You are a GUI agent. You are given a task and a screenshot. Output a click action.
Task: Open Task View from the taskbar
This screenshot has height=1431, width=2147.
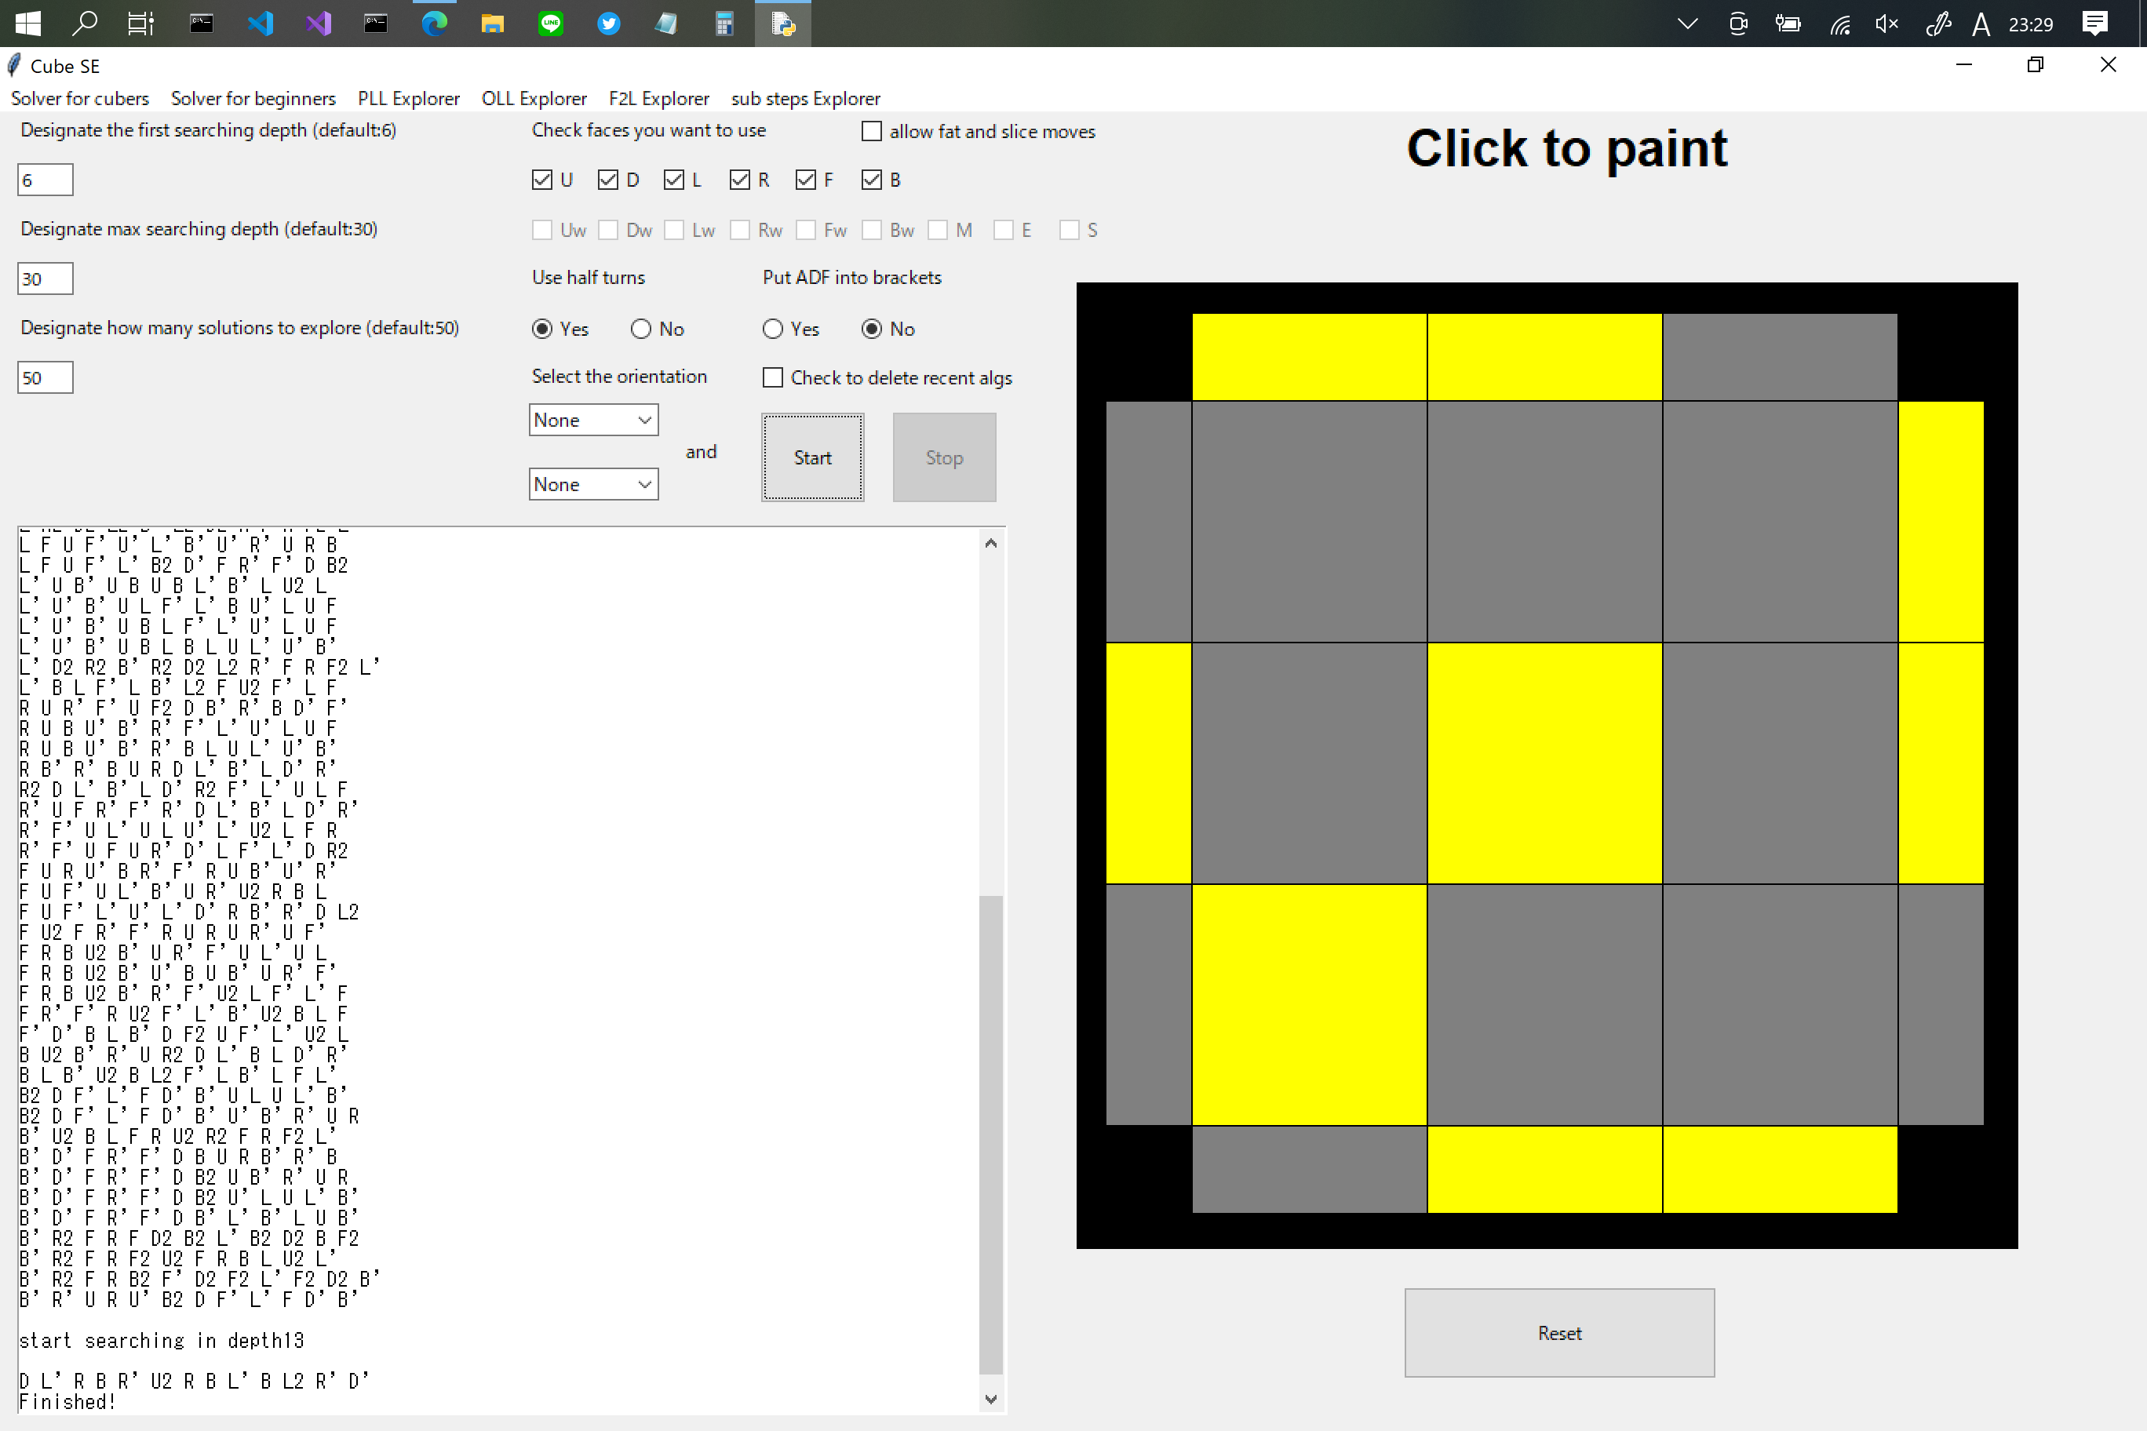pyautogui.click(x=141, y=24)
